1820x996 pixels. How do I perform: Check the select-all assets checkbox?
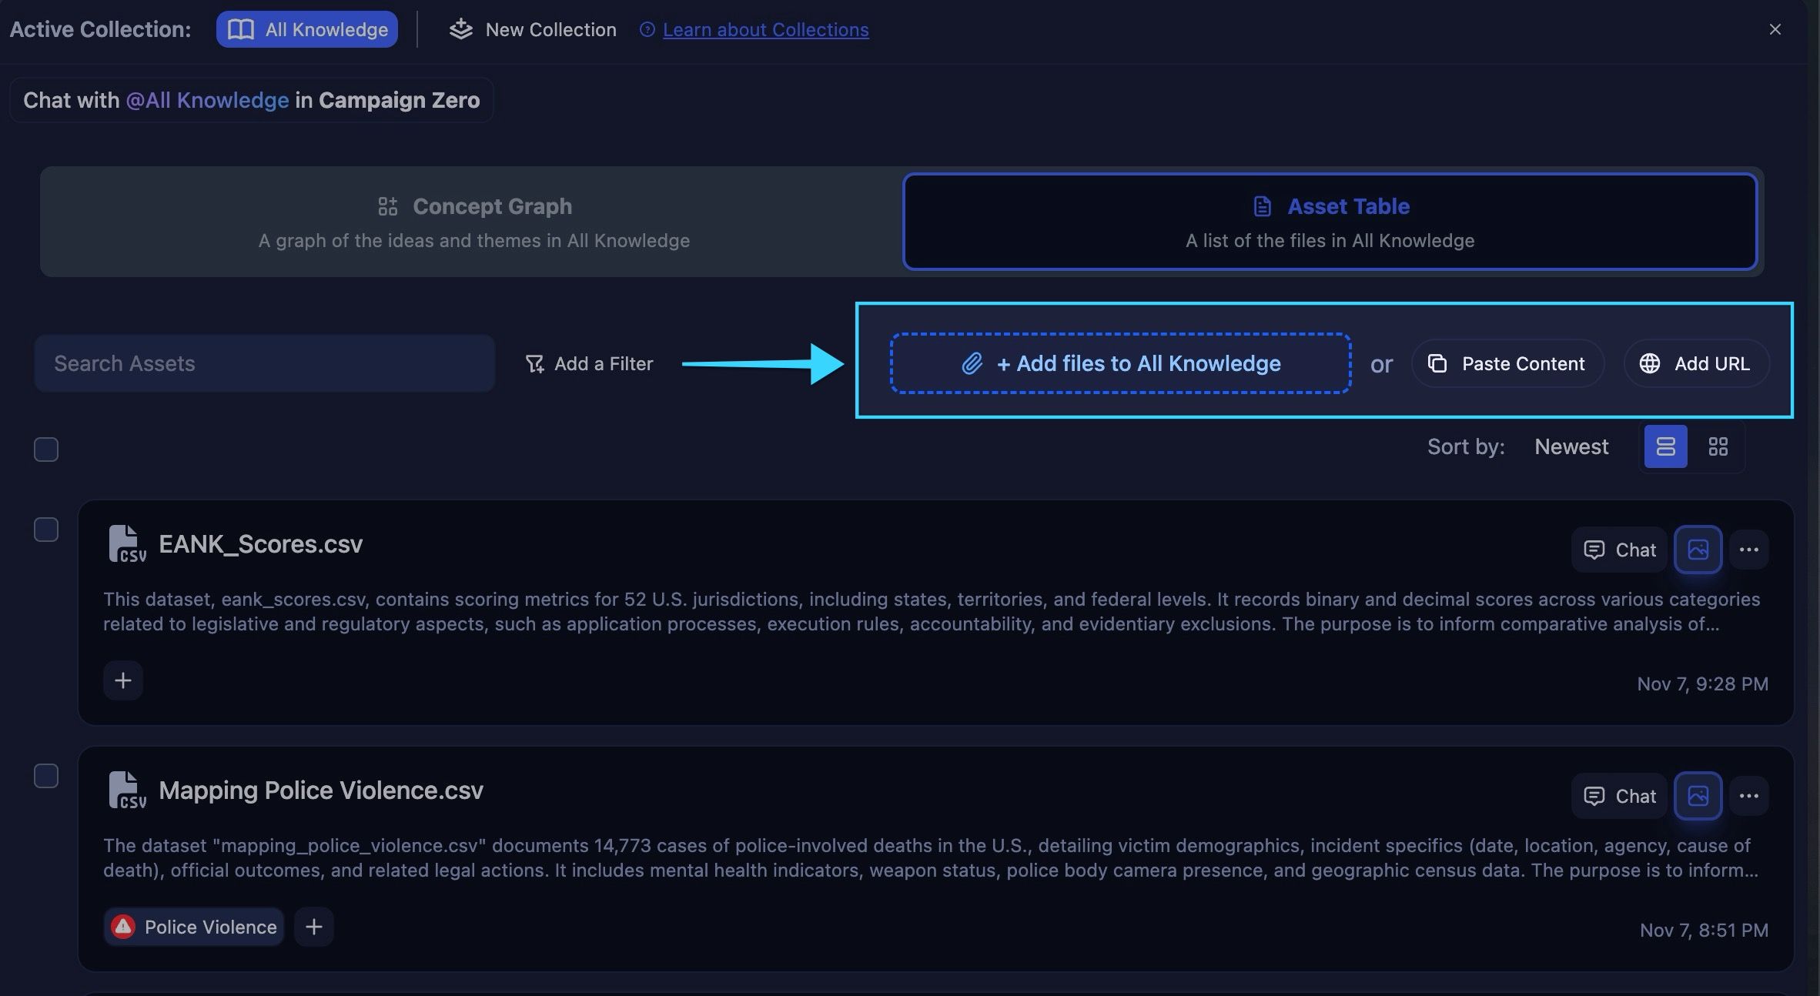coord(46,450)
